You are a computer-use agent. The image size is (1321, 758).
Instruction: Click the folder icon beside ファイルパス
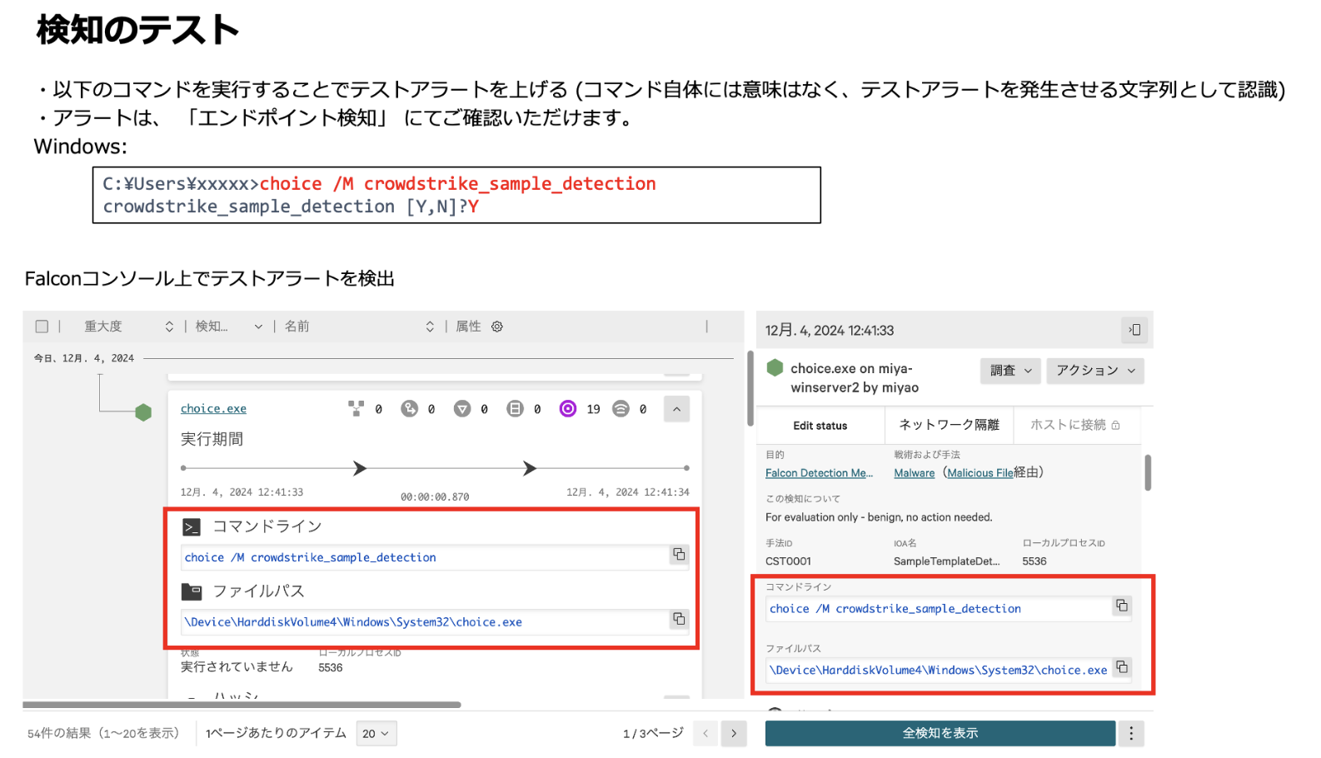(192, 591)
